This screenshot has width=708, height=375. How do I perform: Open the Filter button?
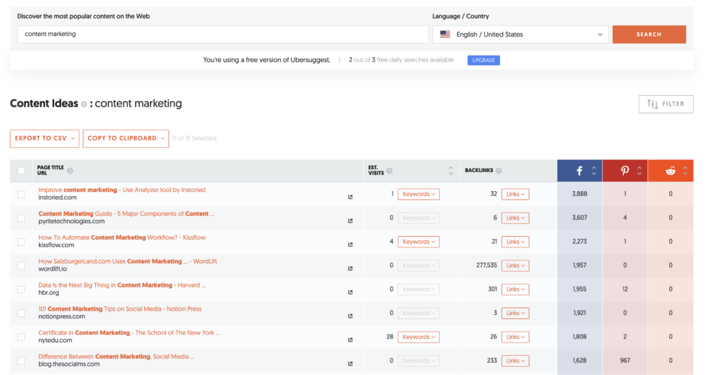pos(666,104)
